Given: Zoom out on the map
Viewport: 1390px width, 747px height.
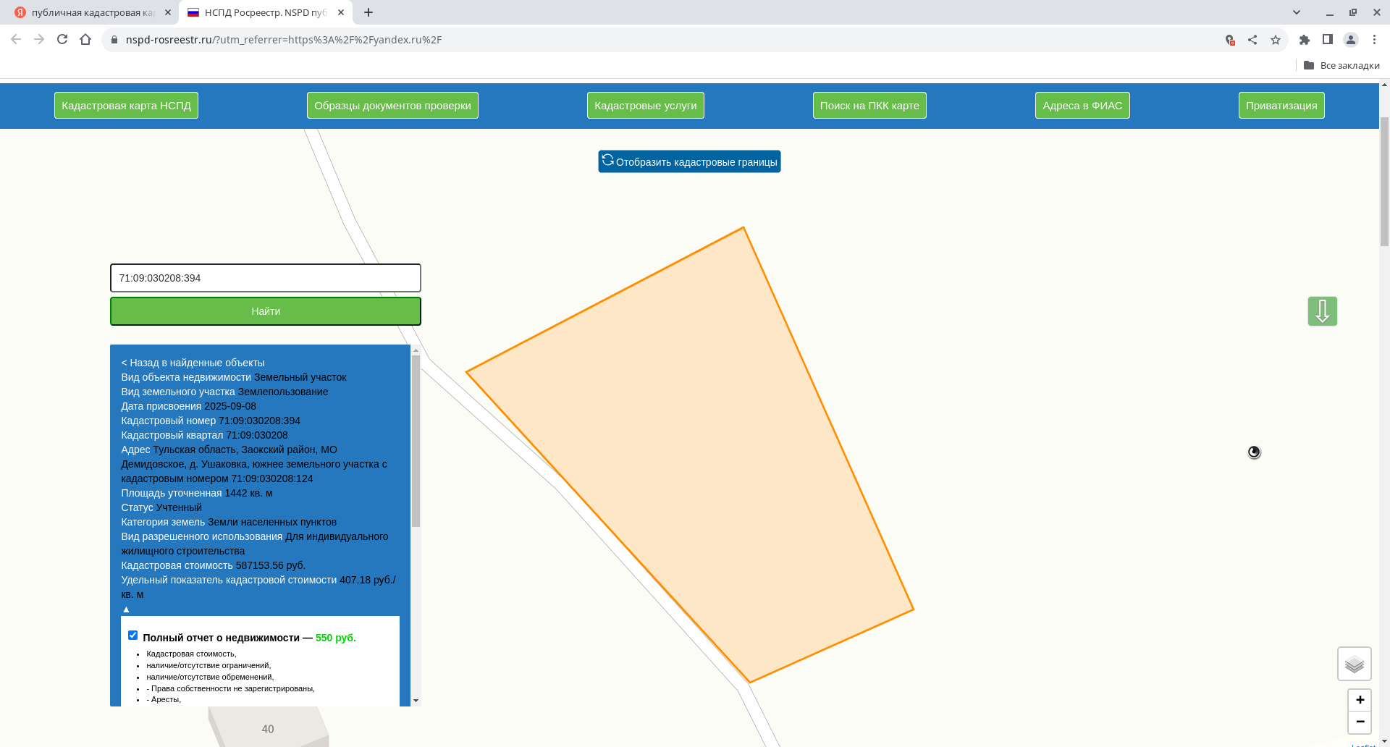Looking at the screenshot, I should [1360, 722].
